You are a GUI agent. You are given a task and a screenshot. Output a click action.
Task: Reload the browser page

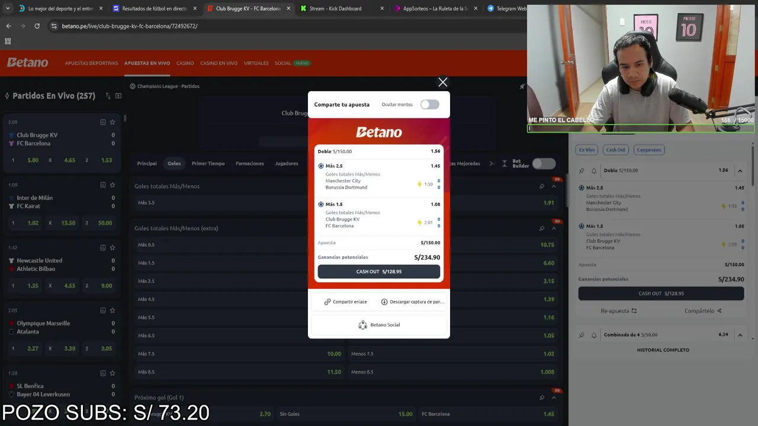point(37,26)
